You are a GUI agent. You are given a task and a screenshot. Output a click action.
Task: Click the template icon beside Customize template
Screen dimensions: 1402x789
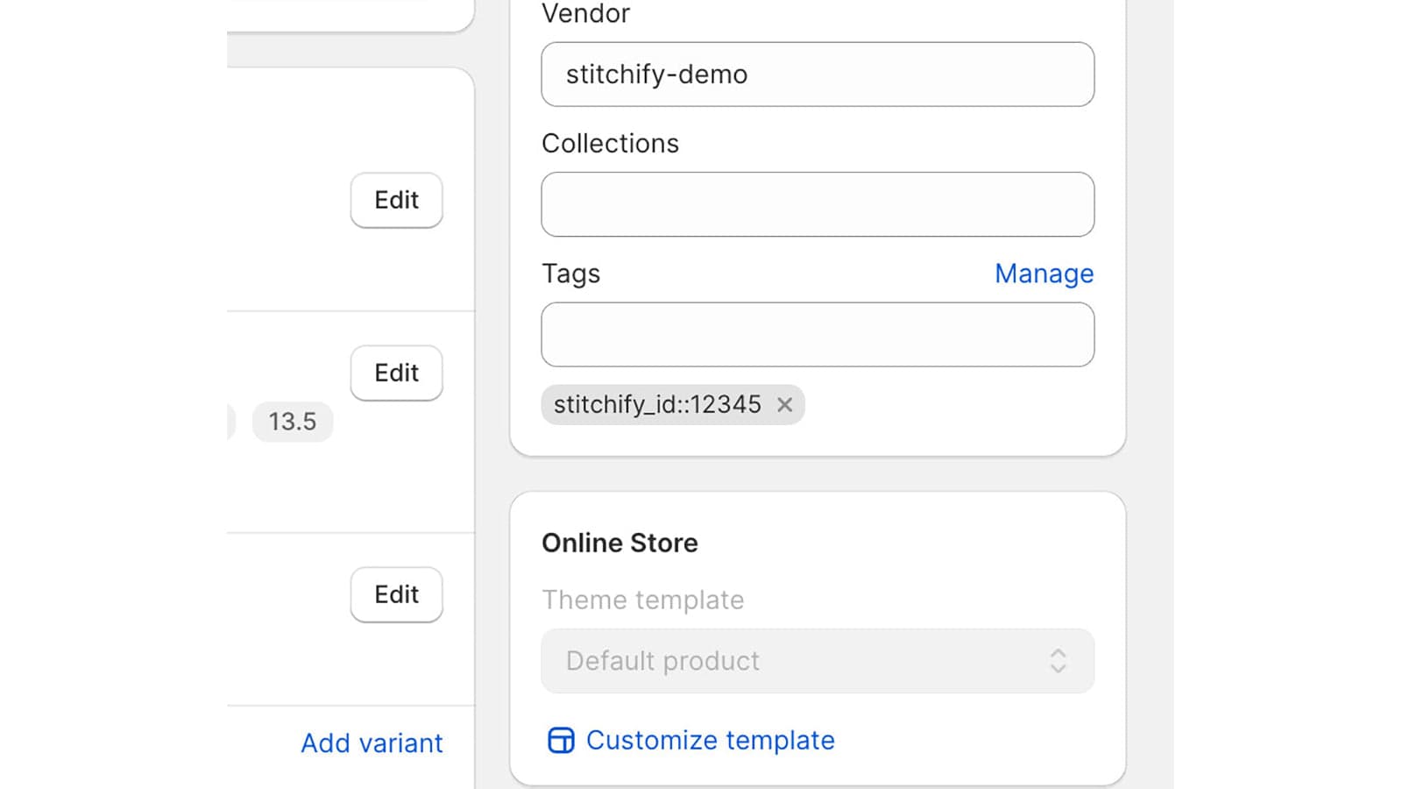pos(561,741)
